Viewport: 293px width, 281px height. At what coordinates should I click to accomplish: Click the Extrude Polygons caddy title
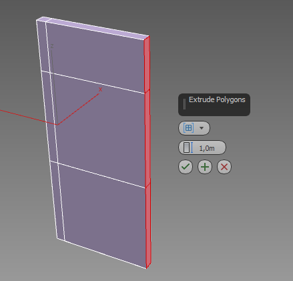[x=217, y=99]
